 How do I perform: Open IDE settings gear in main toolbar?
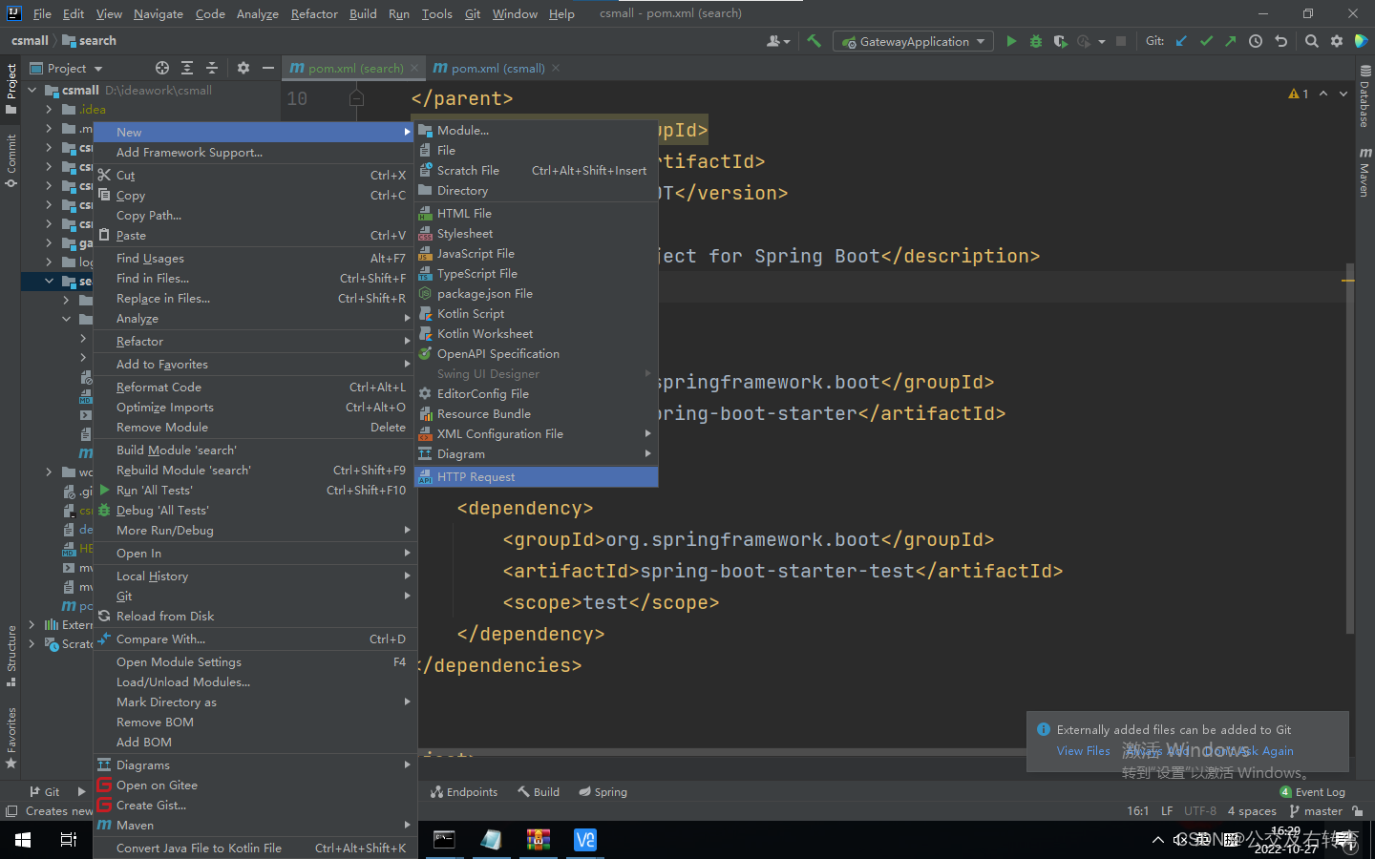pos(1337,41)
